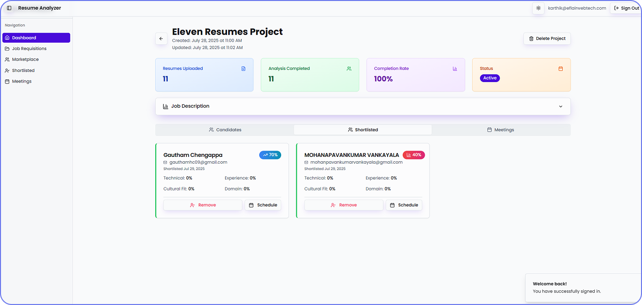Viewport: 642px width, 305px height.
Task: Click the Sign Out button
Action: pos(626,8)
